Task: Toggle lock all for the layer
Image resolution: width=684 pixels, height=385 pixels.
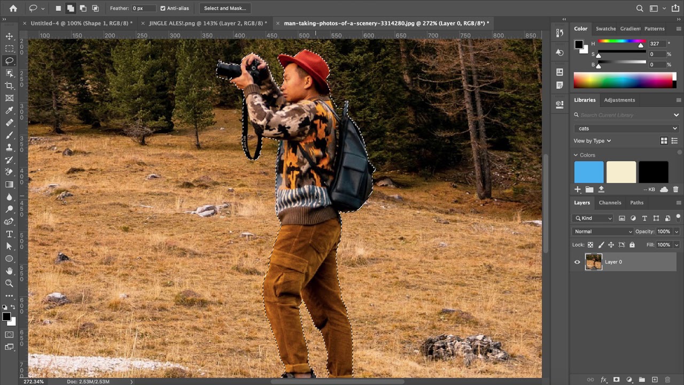Action: coord(632,245)
